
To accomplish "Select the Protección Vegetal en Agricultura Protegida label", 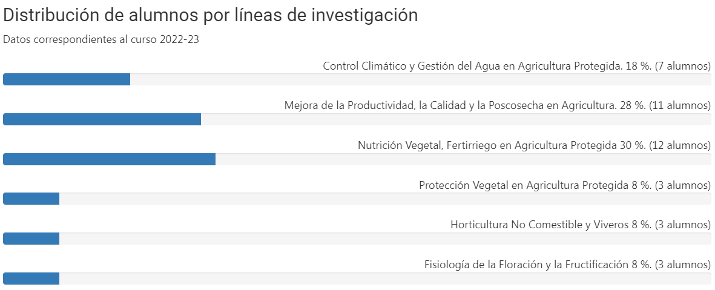I will click(564, 185).
